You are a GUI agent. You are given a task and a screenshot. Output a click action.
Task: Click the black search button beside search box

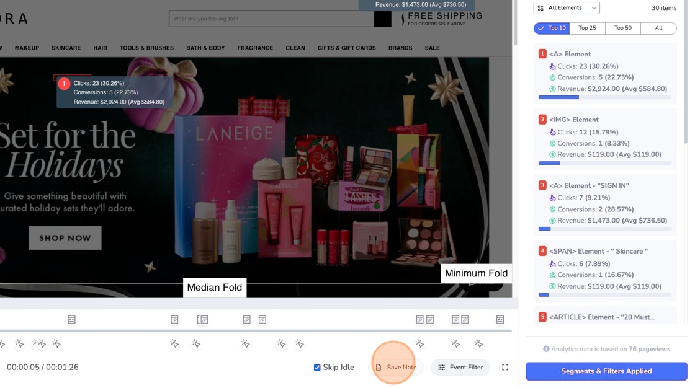[382, 19]
